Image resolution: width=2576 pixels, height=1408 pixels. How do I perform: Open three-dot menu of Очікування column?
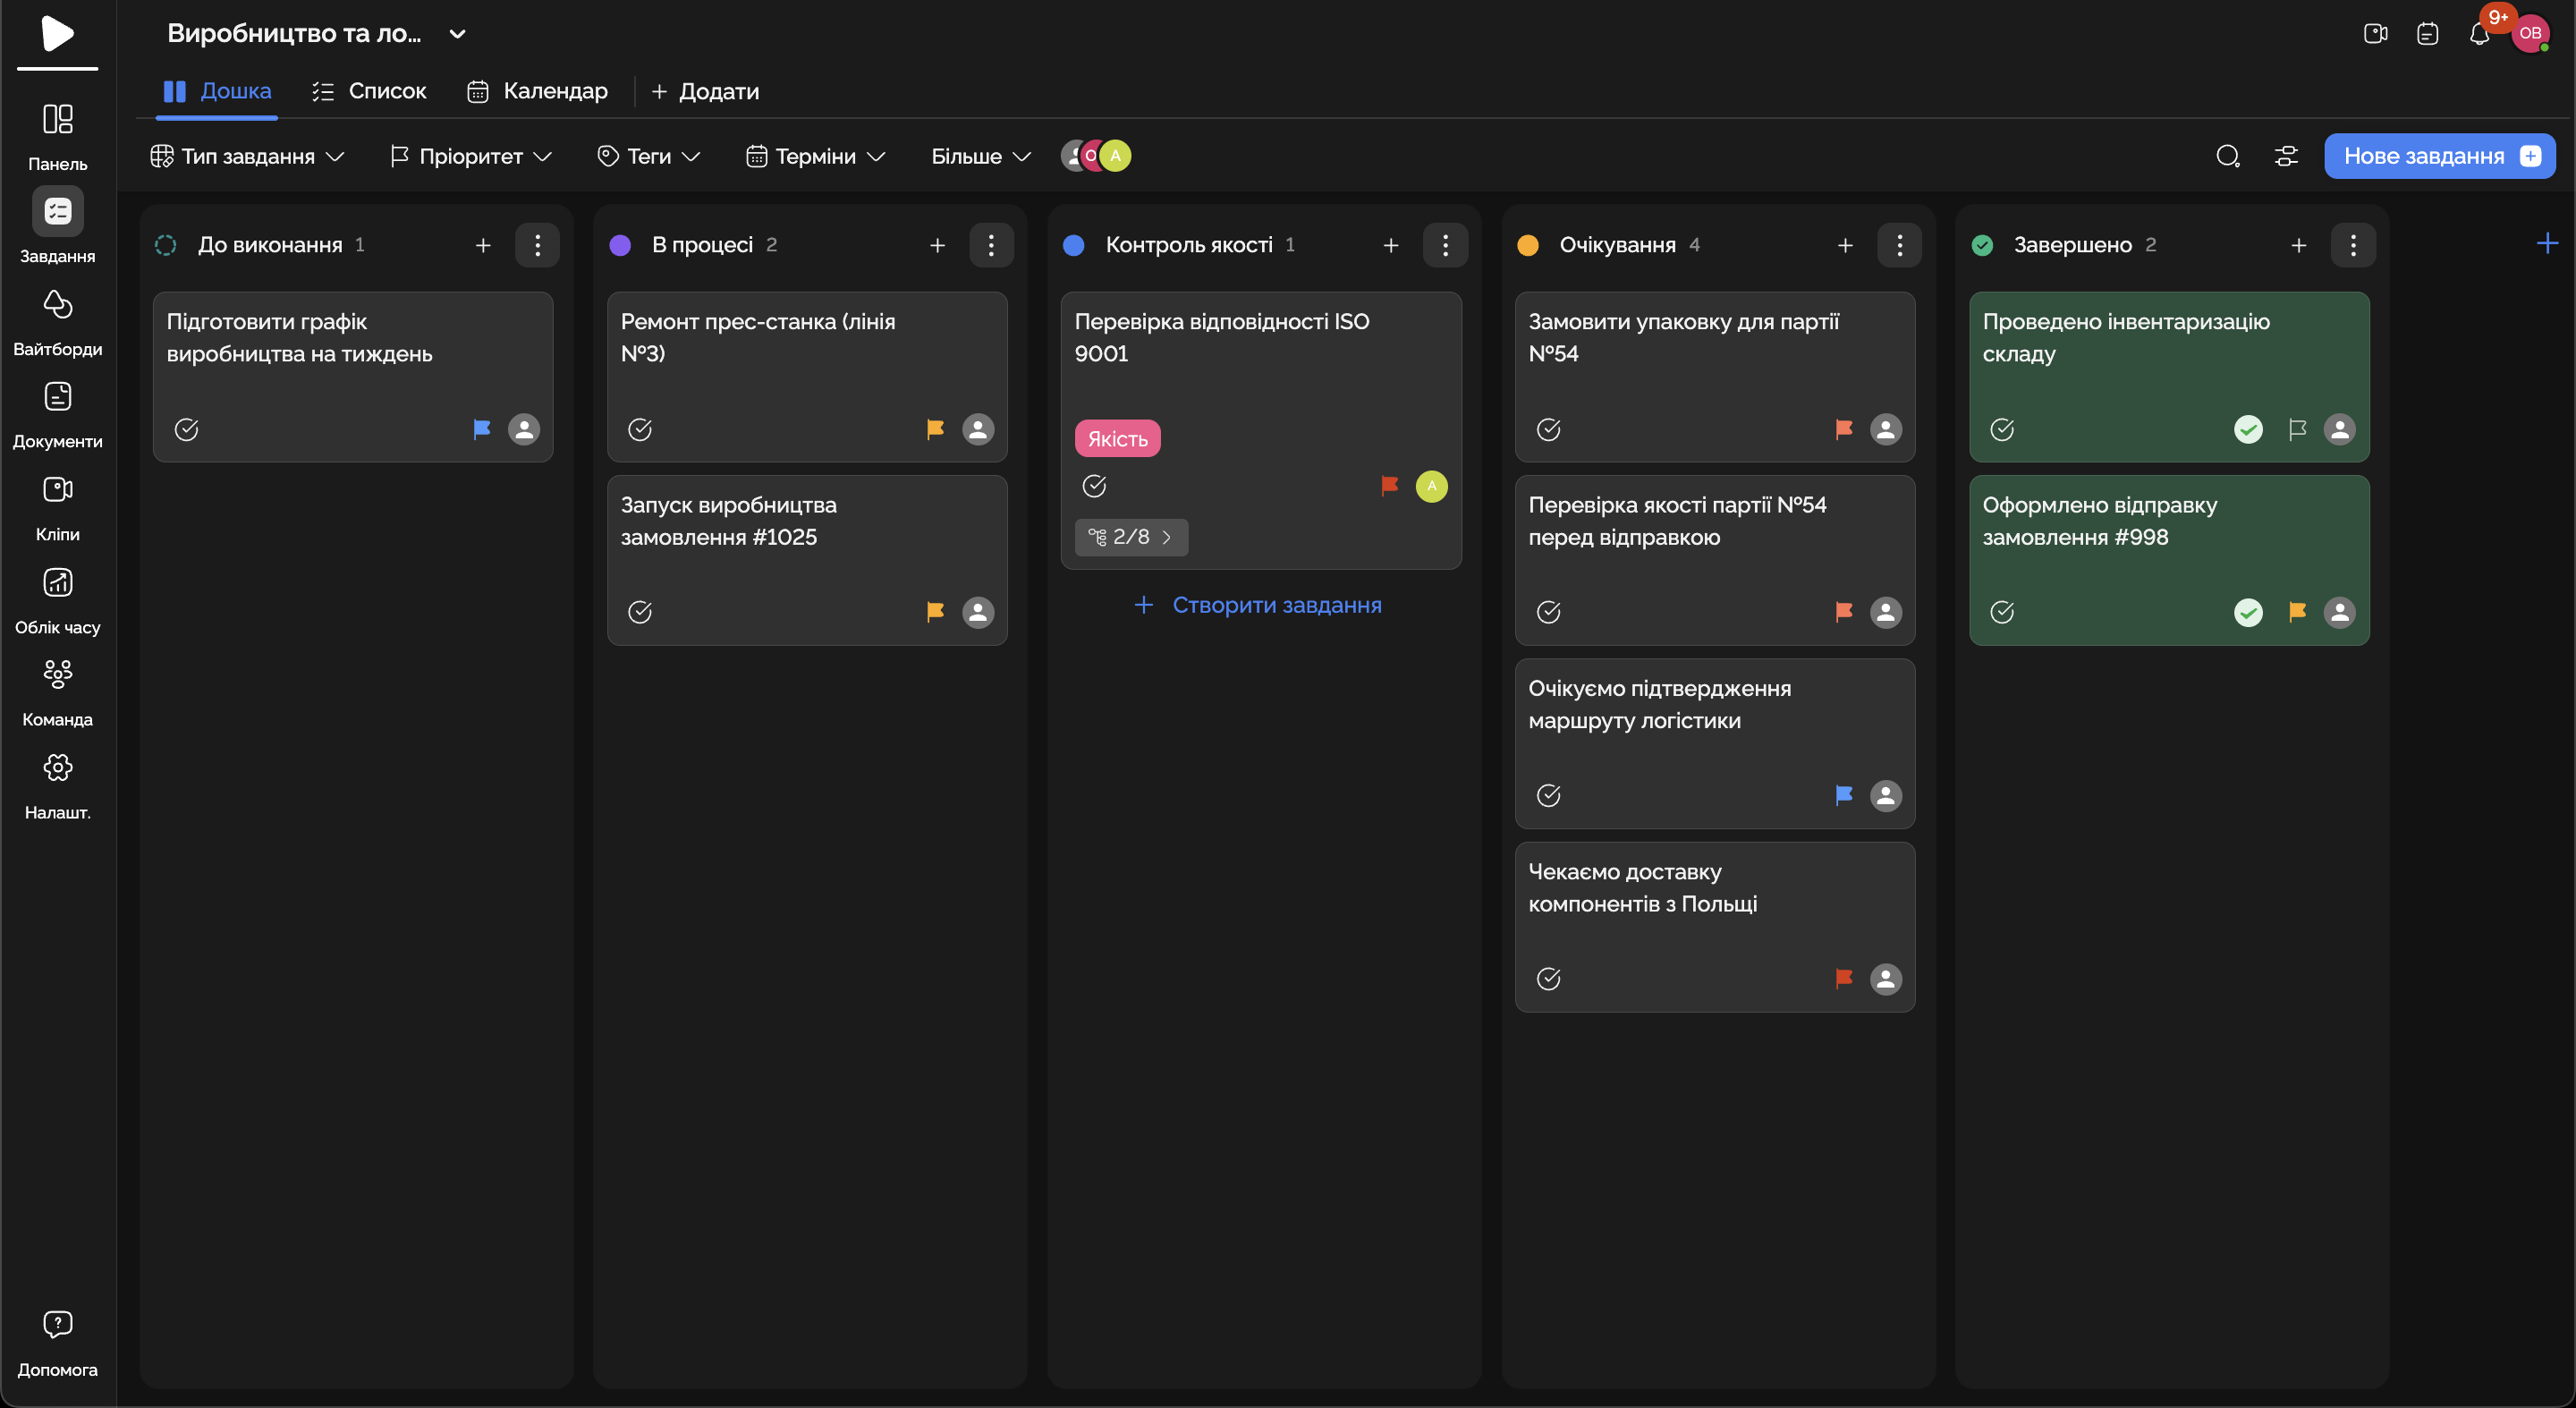pos(1899,245)
